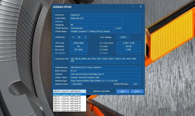
Task: Click the N.1.01 BIOS version value
Action: 105,71
